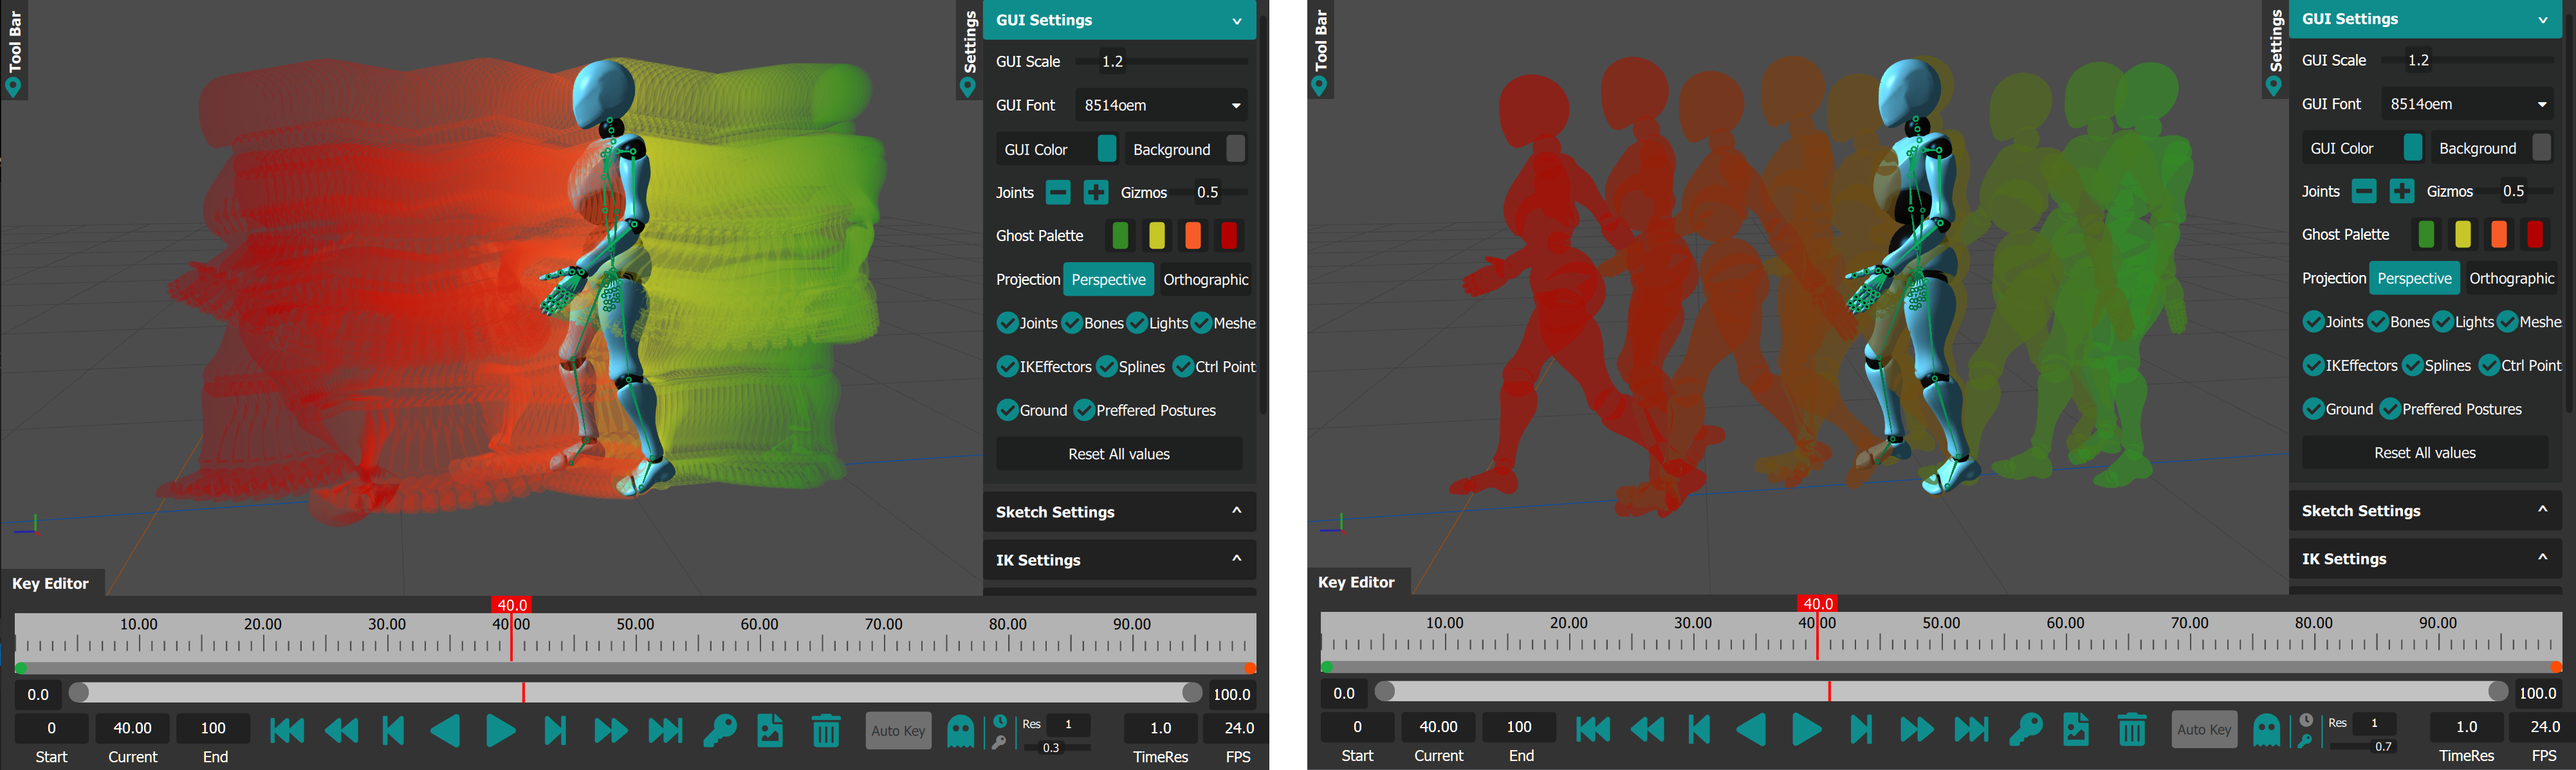Play animation backward in right window

point(1751,730)
